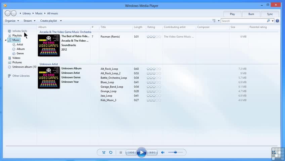Select the Battle_Orchestra_Loop track

[x=114, y=78]
